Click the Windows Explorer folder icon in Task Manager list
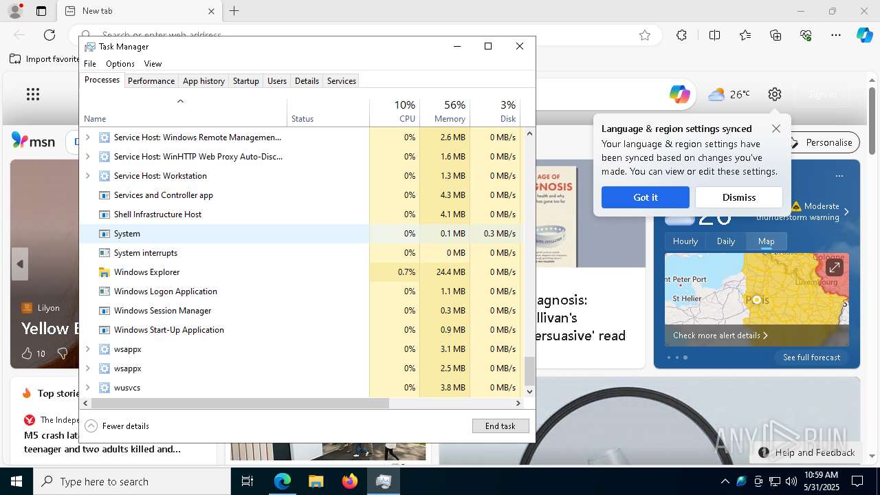The image size is (880, 495). (x=104, y=272)
